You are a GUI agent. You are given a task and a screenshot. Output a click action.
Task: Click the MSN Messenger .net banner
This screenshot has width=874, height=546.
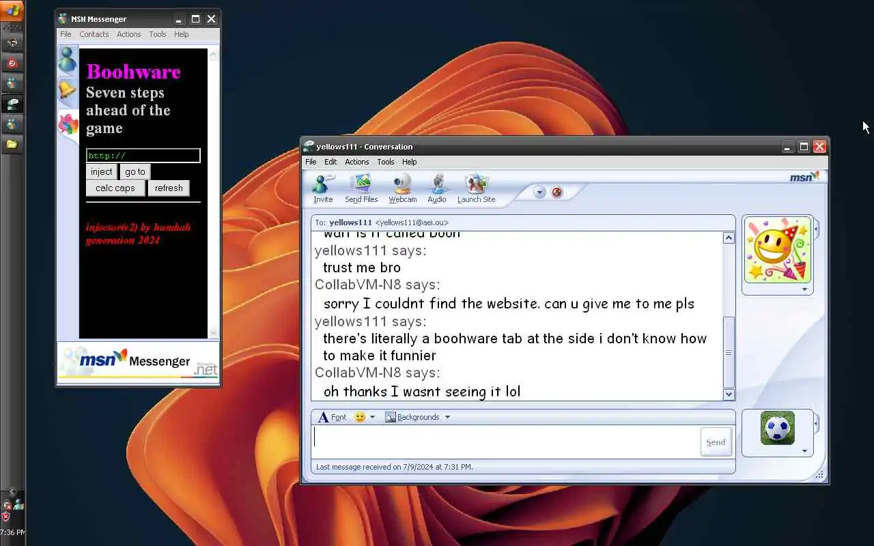(138, 362)
